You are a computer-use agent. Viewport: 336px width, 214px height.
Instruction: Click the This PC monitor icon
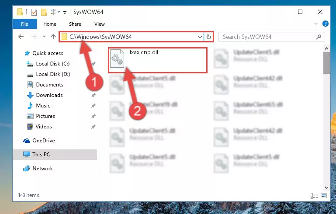click(27, 155)
